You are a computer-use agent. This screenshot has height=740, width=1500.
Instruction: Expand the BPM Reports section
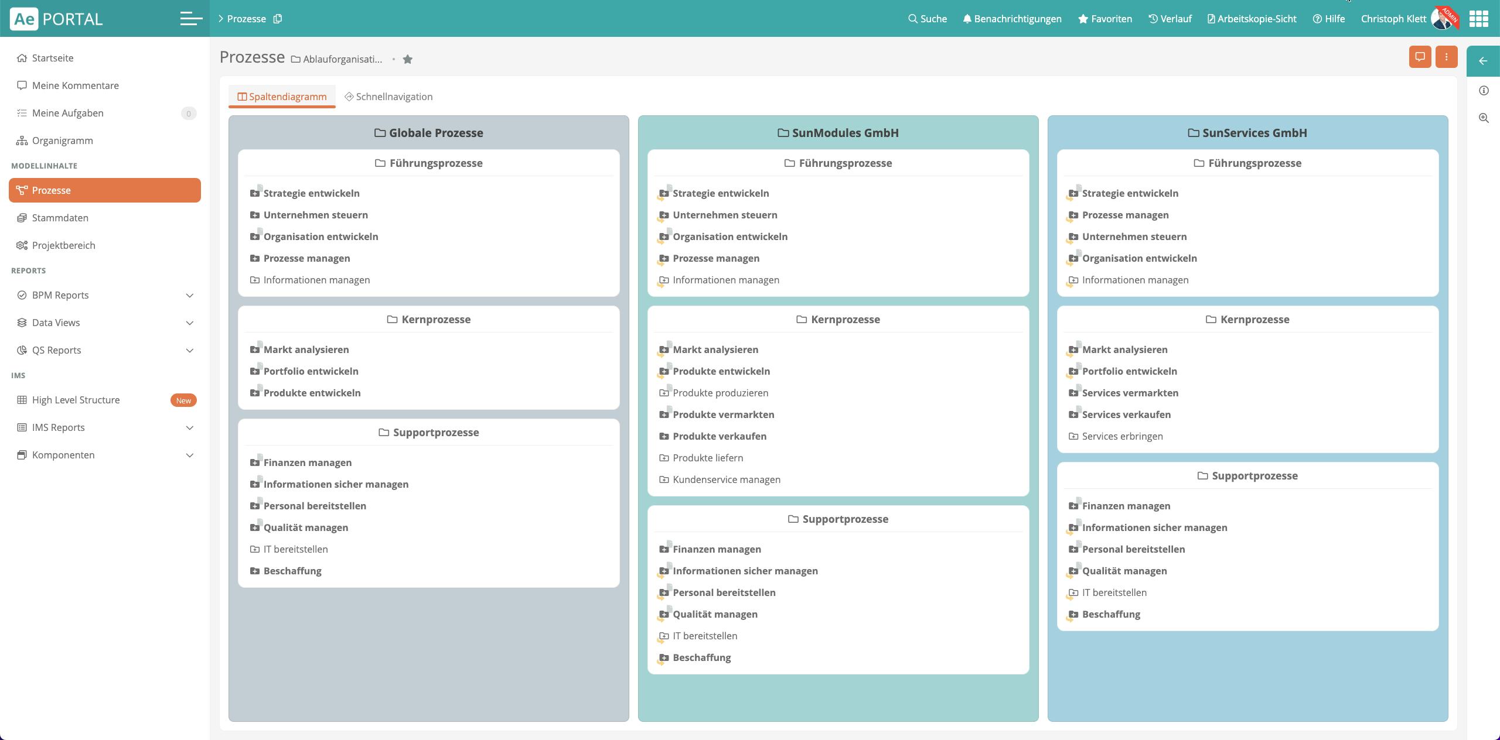[x=189, y=296]
